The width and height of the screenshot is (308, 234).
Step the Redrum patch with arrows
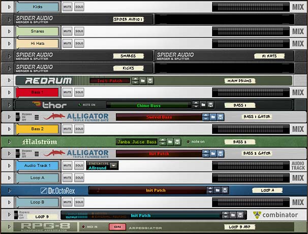click(135, 80)
